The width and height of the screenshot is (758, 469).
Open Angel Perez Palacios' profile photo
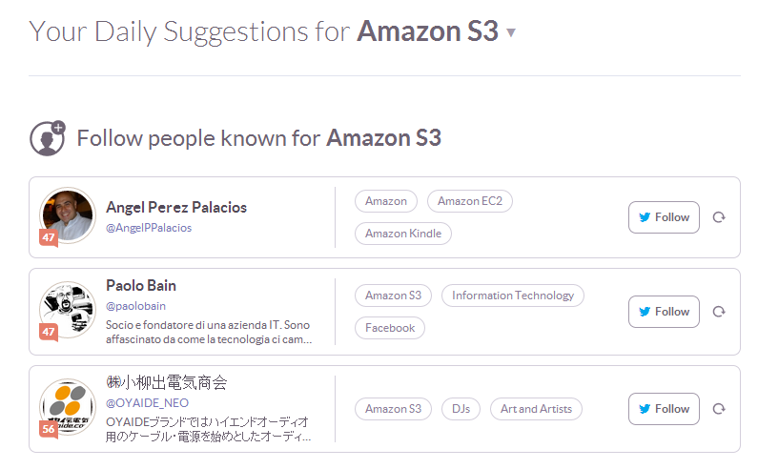point(69,214)
